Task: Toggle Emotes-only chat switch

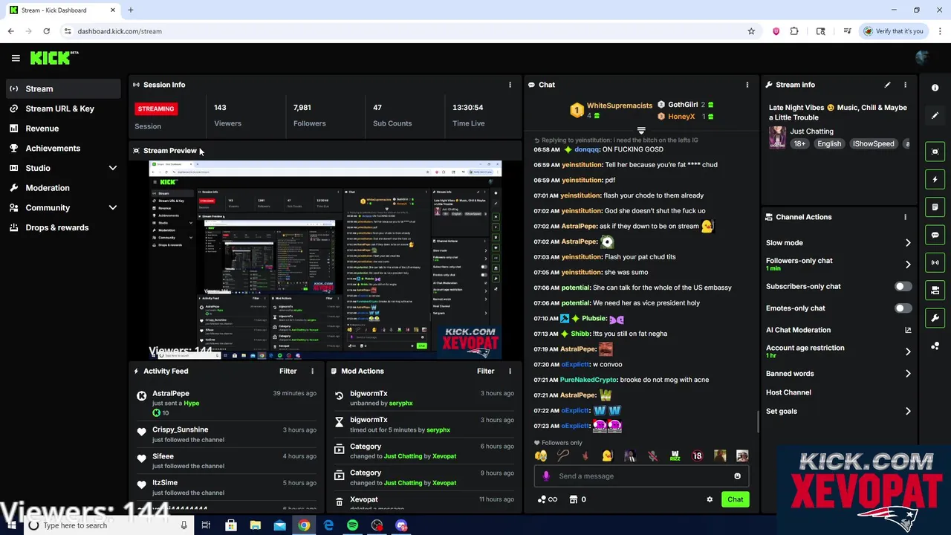Action: (x=903, y=308)
